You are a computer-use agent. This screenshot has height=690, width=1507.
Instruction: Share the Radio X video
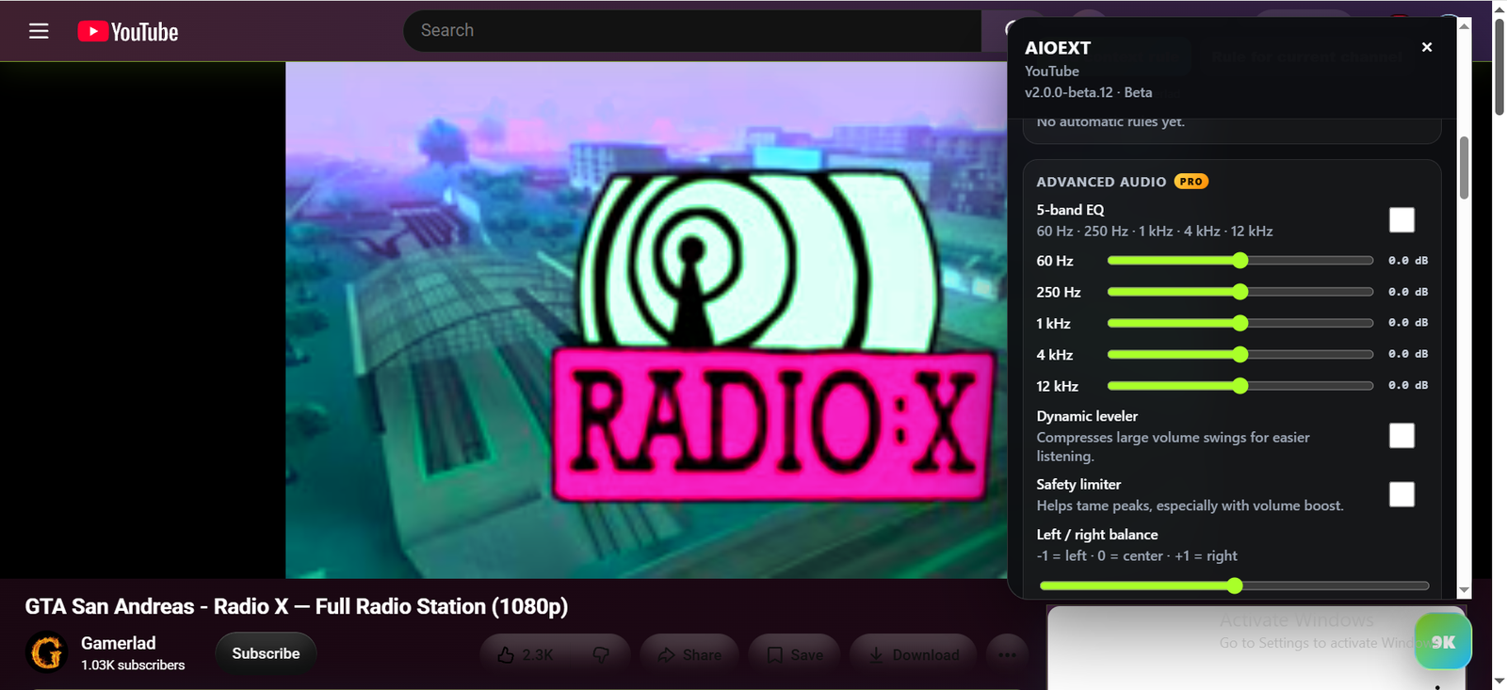[690, 654]
